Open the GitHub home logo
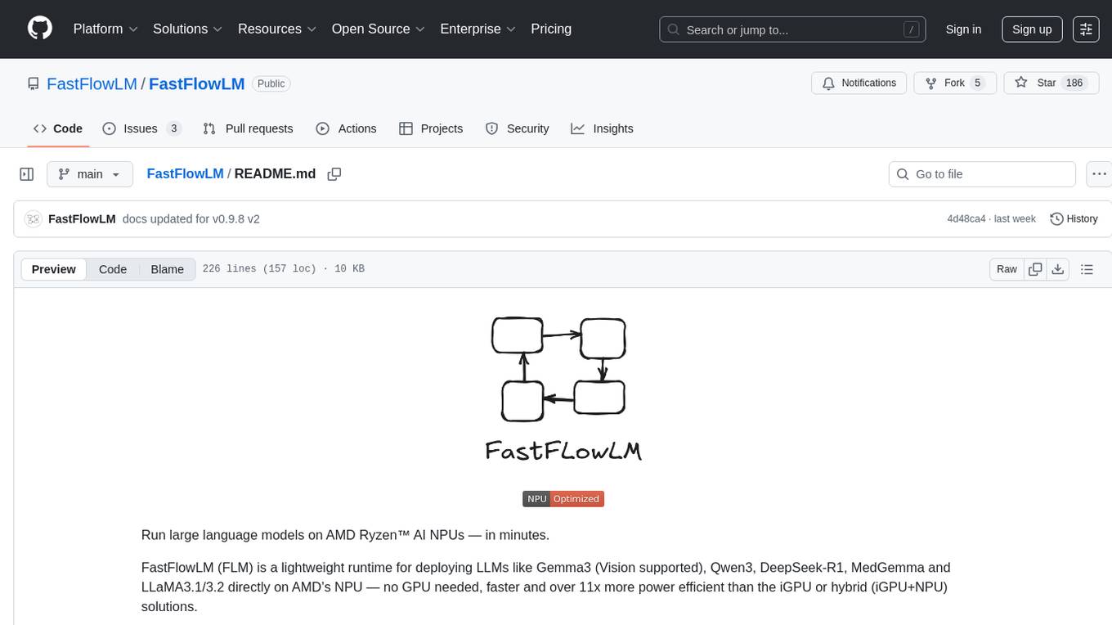1112x625 pixels. coord(40,29)
